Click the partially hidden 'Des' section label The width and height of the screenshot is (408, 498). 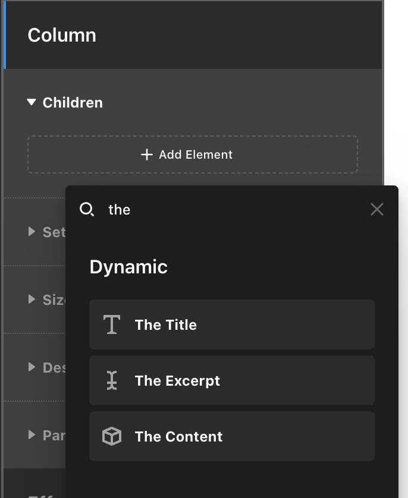coord(54,367)
